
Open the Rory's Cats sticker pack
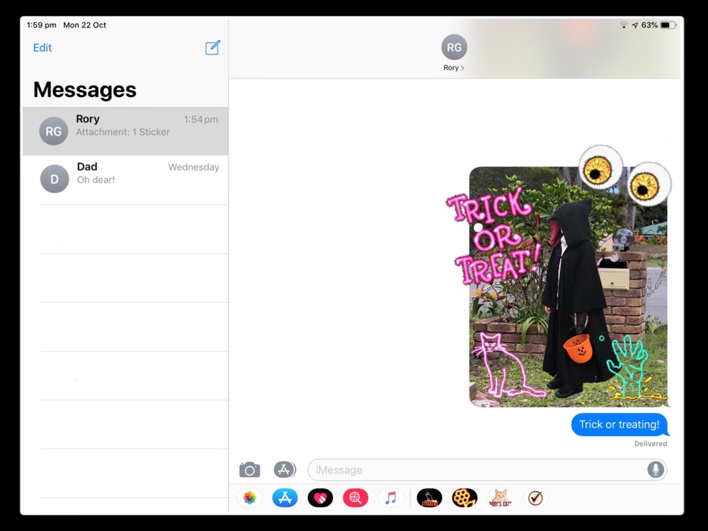click(x=500, y=498)
